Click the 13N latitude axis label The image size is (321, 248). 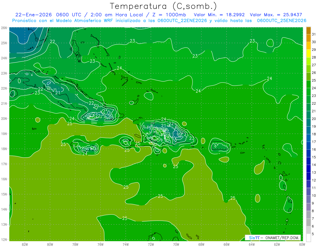4,224
